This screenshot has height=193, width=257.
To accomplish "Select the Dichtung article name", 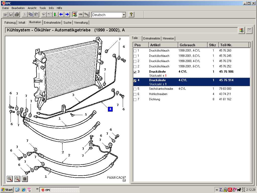I will tap(154, 99).
